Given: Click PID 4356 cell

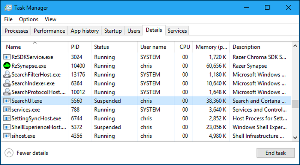Looking at the screenshot, I should (x=77, y=136).
